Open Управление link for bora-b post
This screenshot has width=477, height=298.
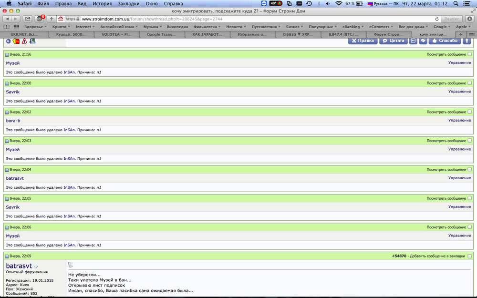tap(459, 120)
